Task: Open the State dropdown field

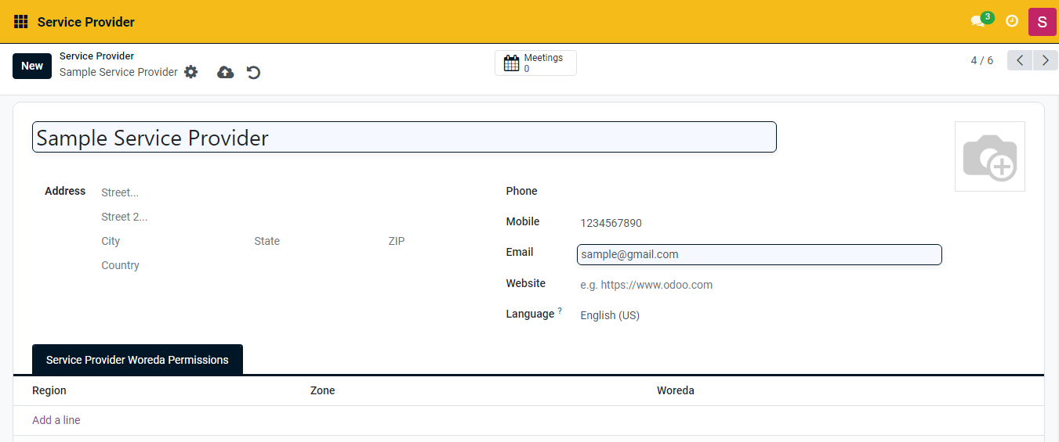Action: point(314,241)
